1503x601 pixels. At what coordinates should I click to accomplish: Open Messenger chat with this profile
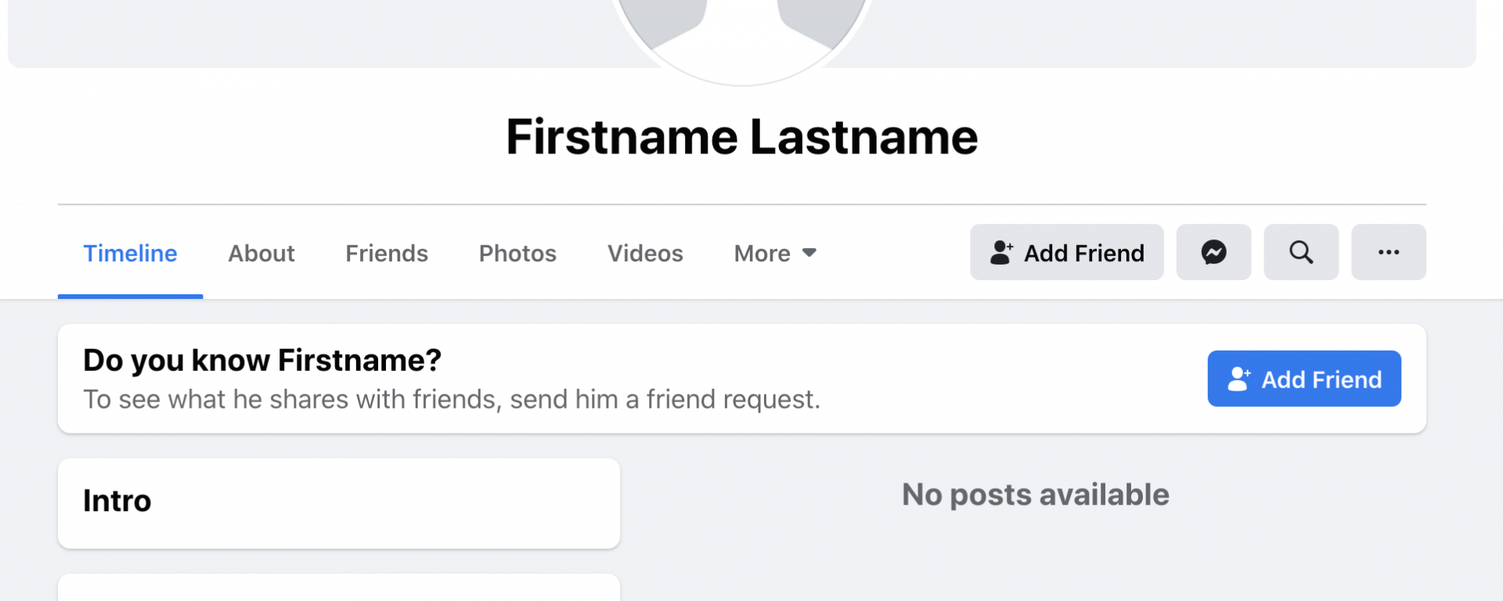pyautogui.click(x=1213, y=252)
